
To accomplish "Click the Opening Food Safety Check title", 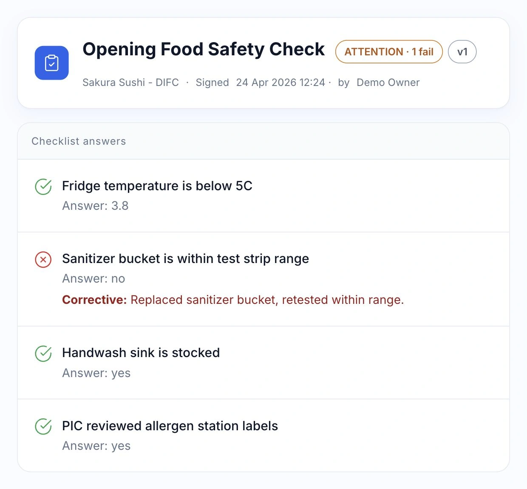I will tap(204, 49).
